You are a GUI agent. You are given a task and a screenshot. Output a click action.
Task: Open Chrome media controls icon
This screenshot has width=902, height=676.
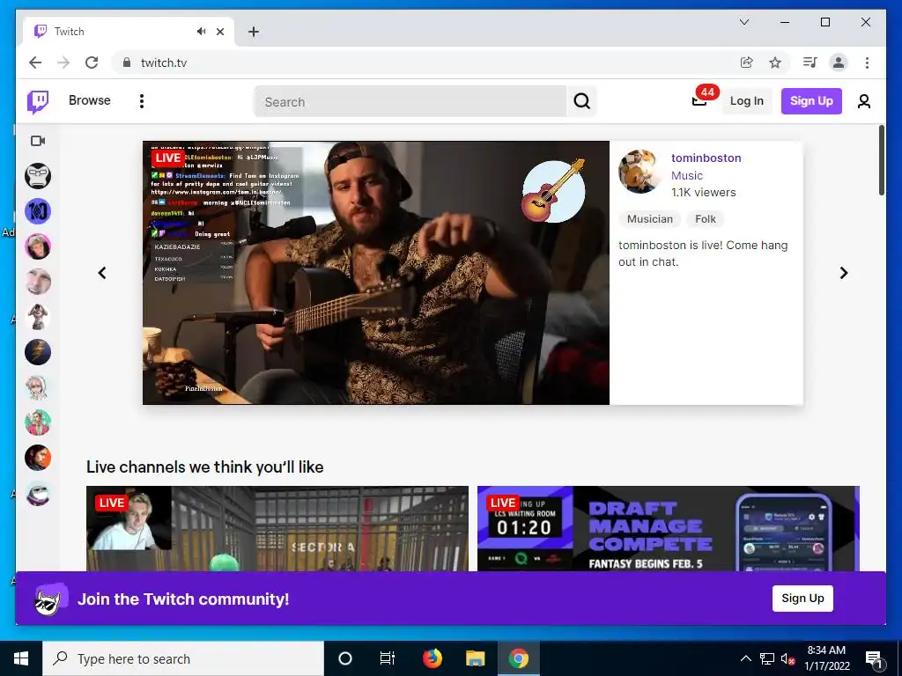click(x=810, y=62)
